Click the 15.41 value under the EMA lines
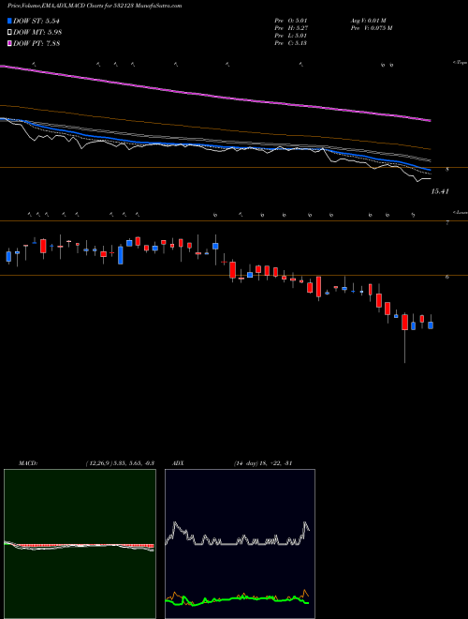This screenshot has width=468, height=619. [440, 191]
